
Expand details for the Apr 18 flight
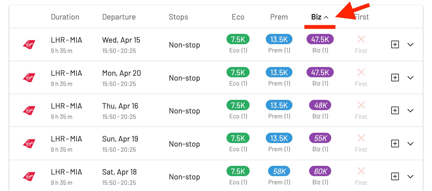point(410,176)
